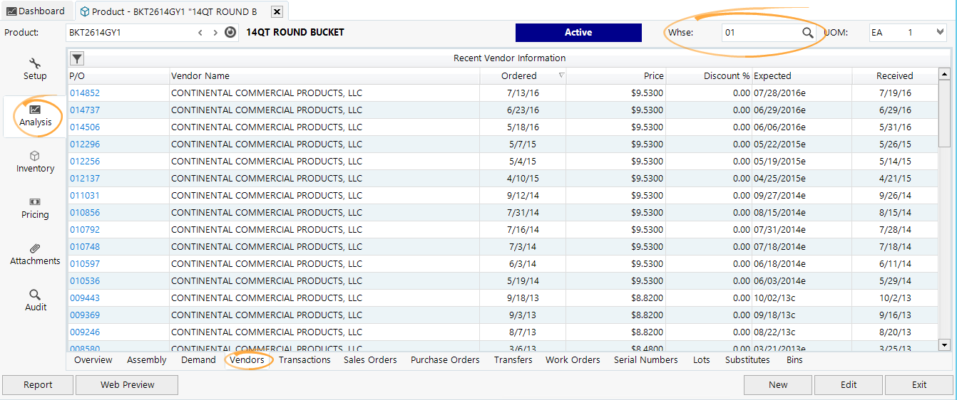Open purchase order 010536
The width and height of the screenshot is (957, 400).
click(85, 281)
